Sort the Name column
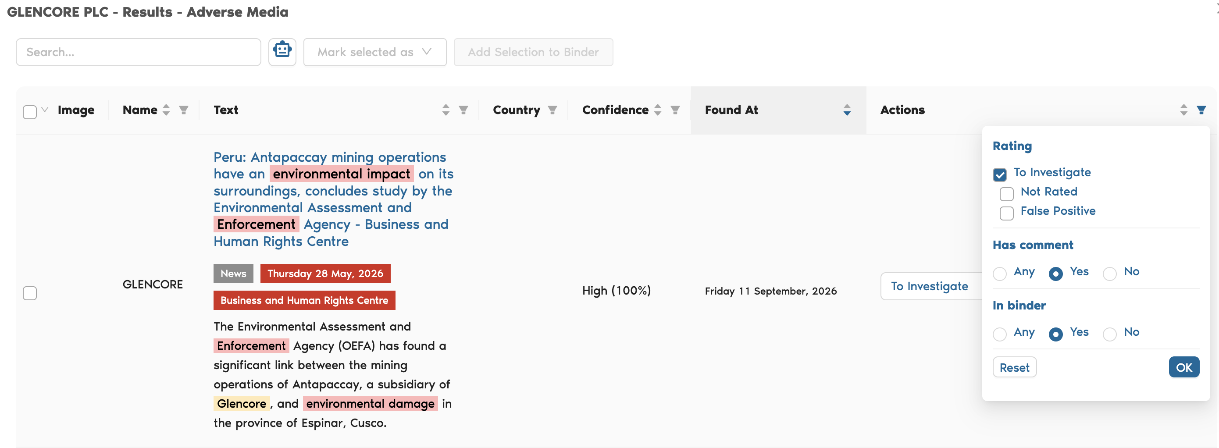 pyautogui.click(x=166, y=110)
